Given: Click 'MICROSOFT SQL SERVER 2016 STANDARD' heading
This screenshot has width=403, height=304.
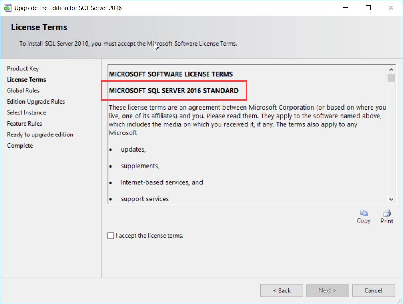Looking at the screenshot, I should tap(174, 91).
